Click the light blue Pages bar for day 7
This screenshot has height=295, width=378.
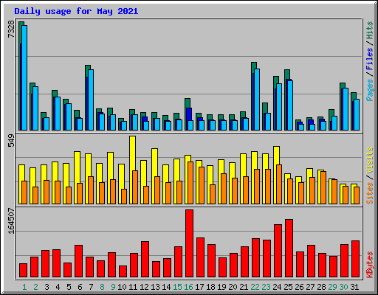click(91, 100)
